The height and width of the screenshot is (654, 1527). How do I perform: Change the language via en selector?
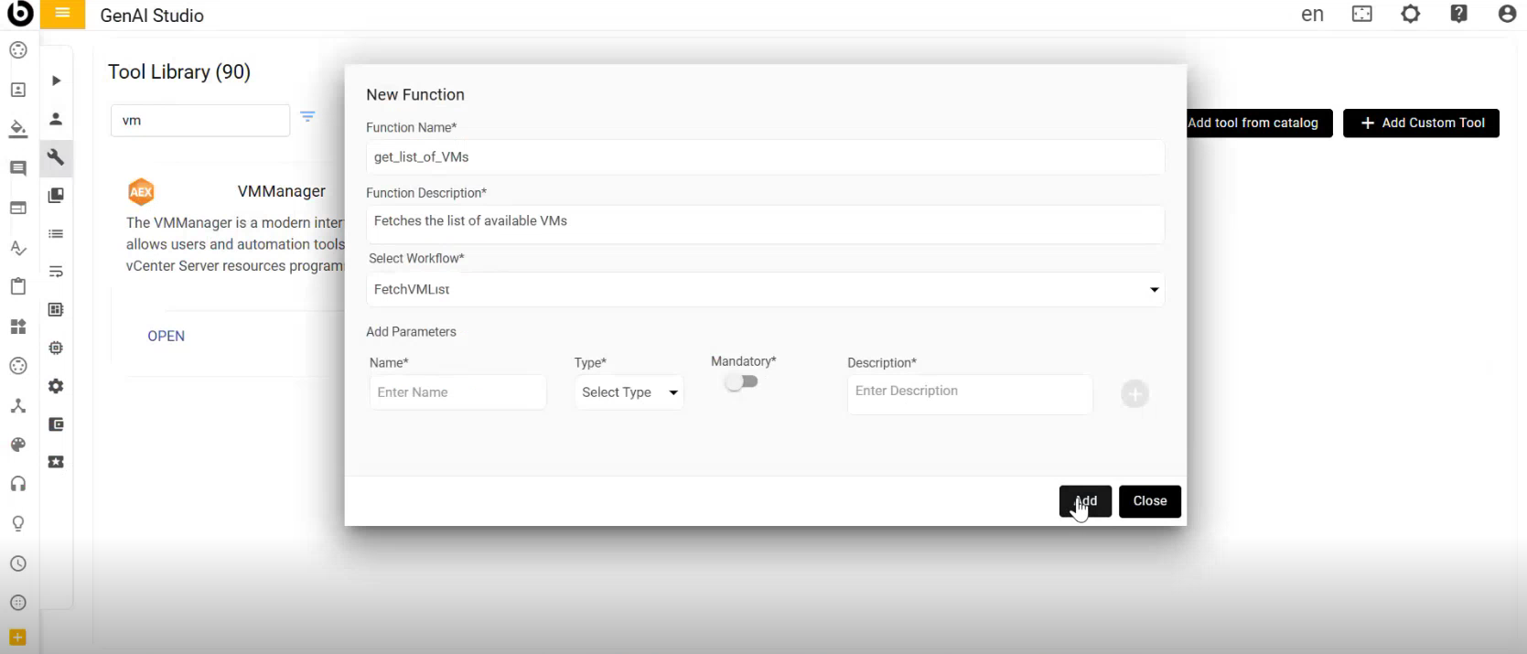pyautogui.click(x=1312, y=14)
